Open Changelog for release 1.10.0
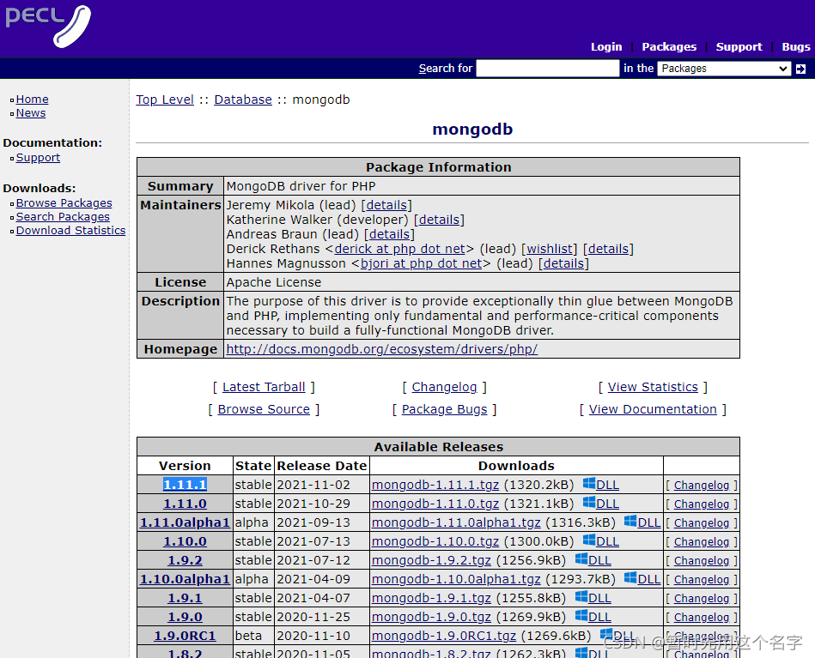Image resolution: width=815 pixels, height=658 pixels. (701, 541)
